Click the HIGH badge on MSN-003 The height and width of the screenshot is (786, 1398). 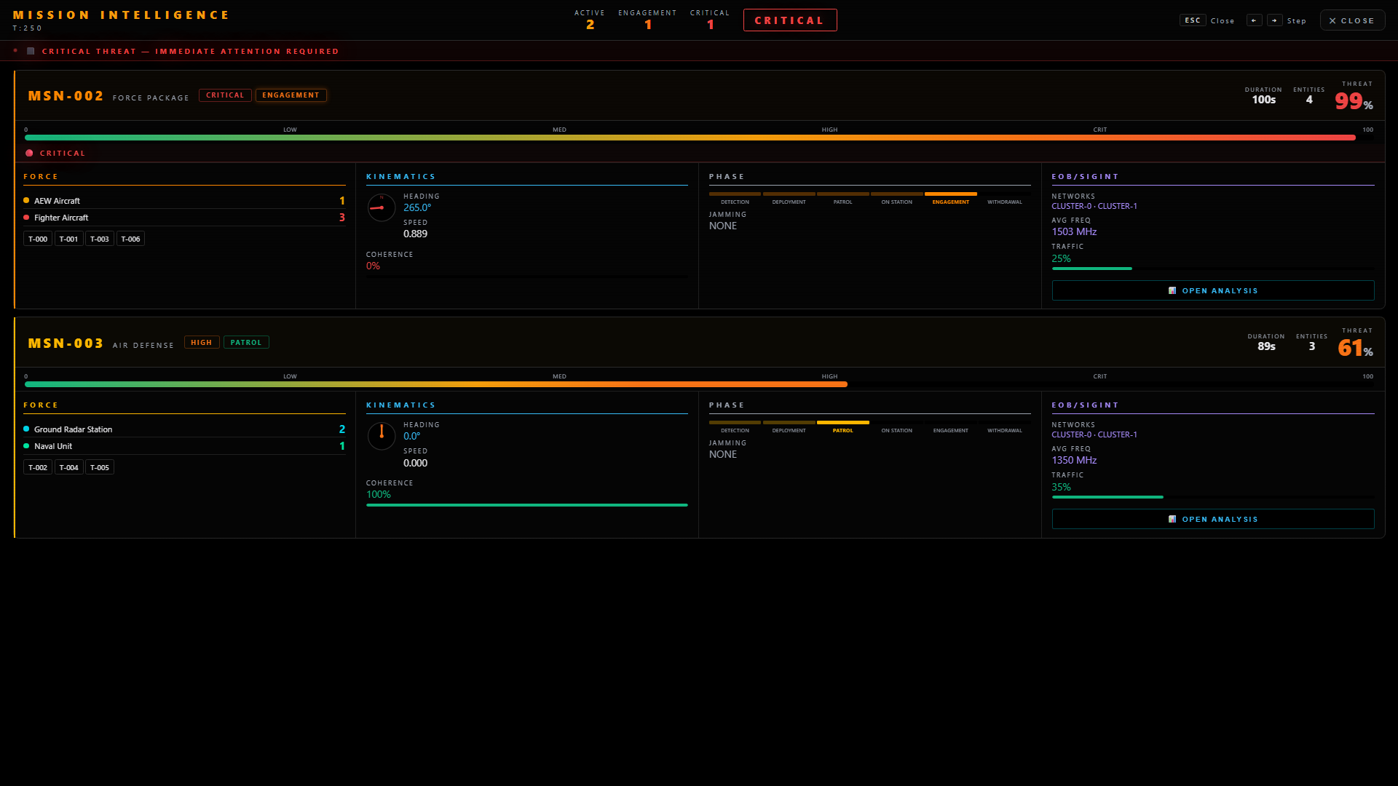tap(202, 342)
